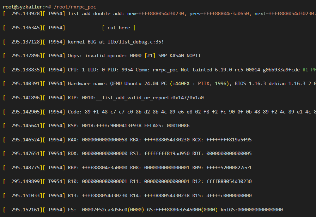
Task: Click R09 value fffff52000827ee1
Action: pyautogui.click(x=229, y=168)
